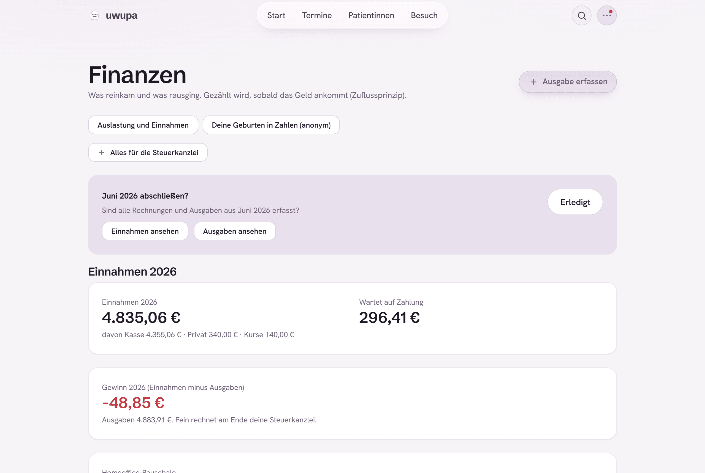
Task: Open Deine Geburten in Zahlen (anonym)
Action: [x=271, y=125]
